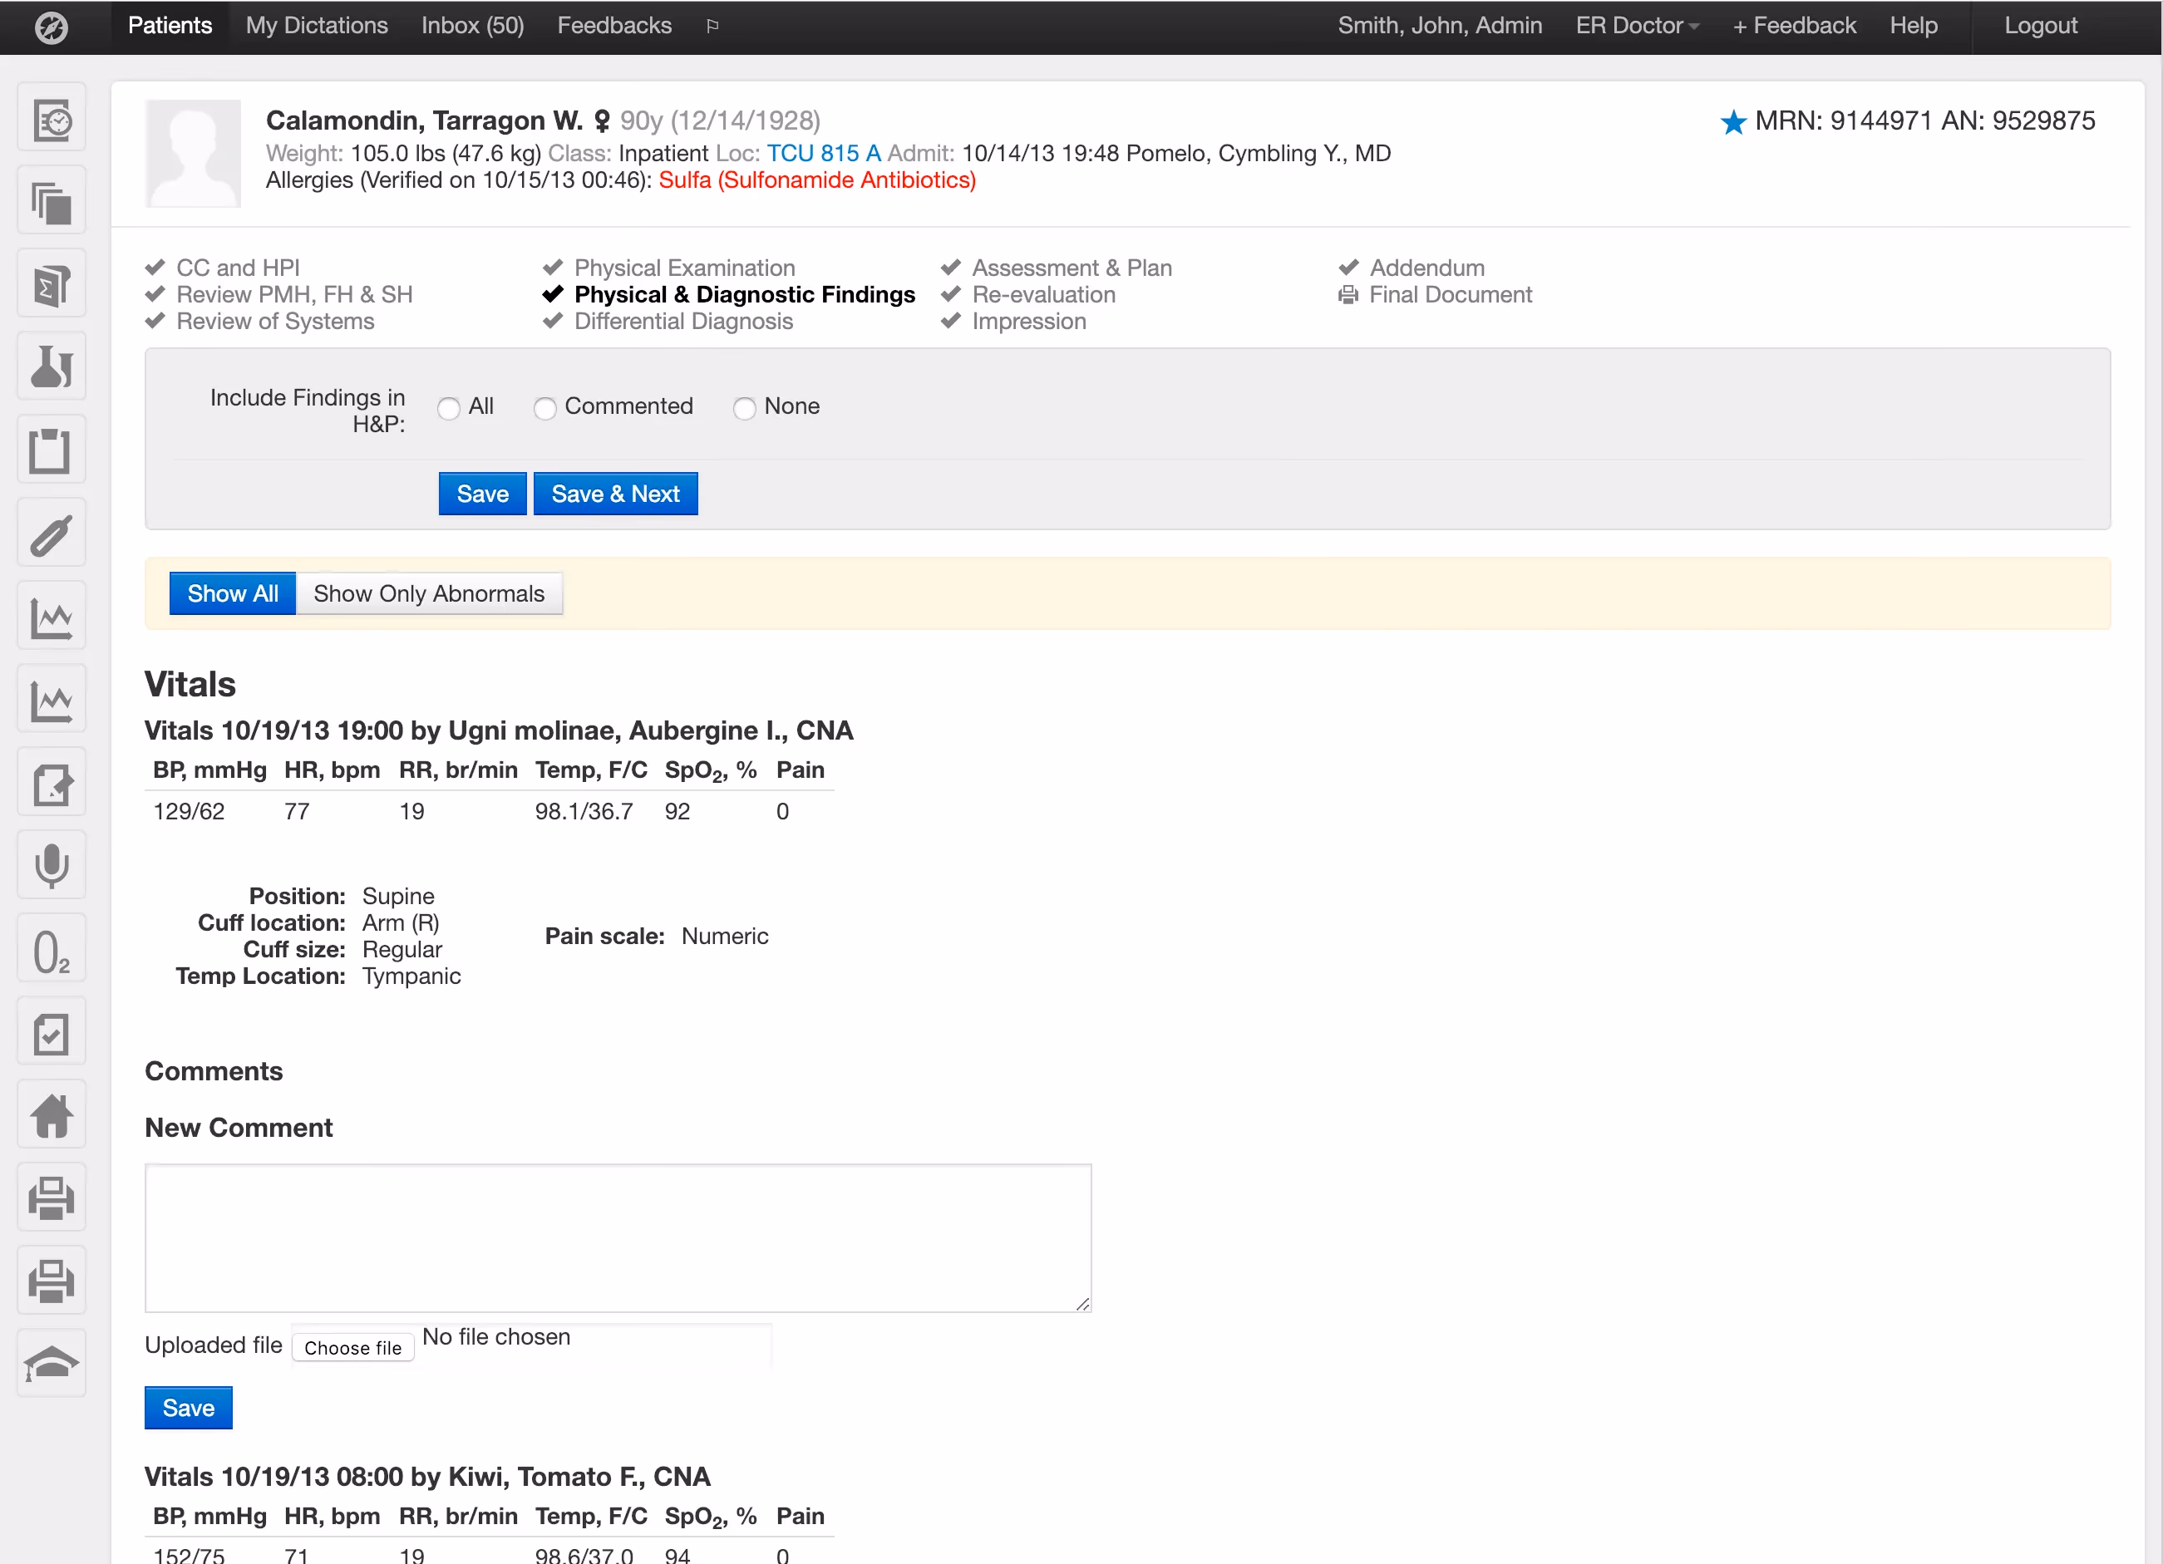Click the line chart icon above edit-note icon
The height and width of the screenshot is (1564, 2163).
pos(52,701)
